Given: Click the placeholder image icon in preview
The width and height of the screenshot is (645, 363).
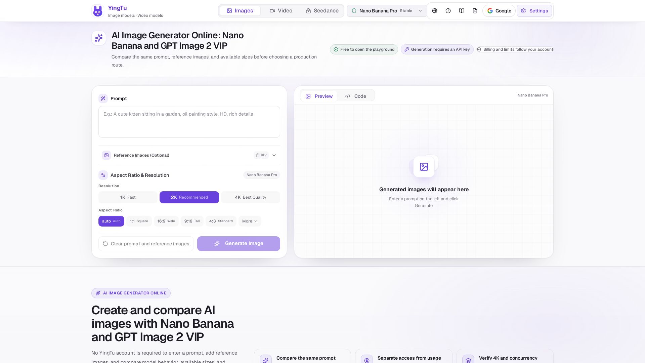Looking at the screenshot, I should (424, 166).
